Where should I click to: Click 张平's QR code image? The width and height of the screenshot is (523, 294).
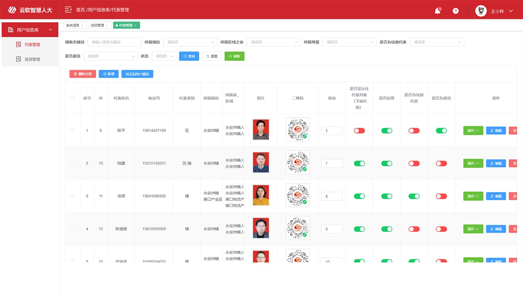coord(297,129)
